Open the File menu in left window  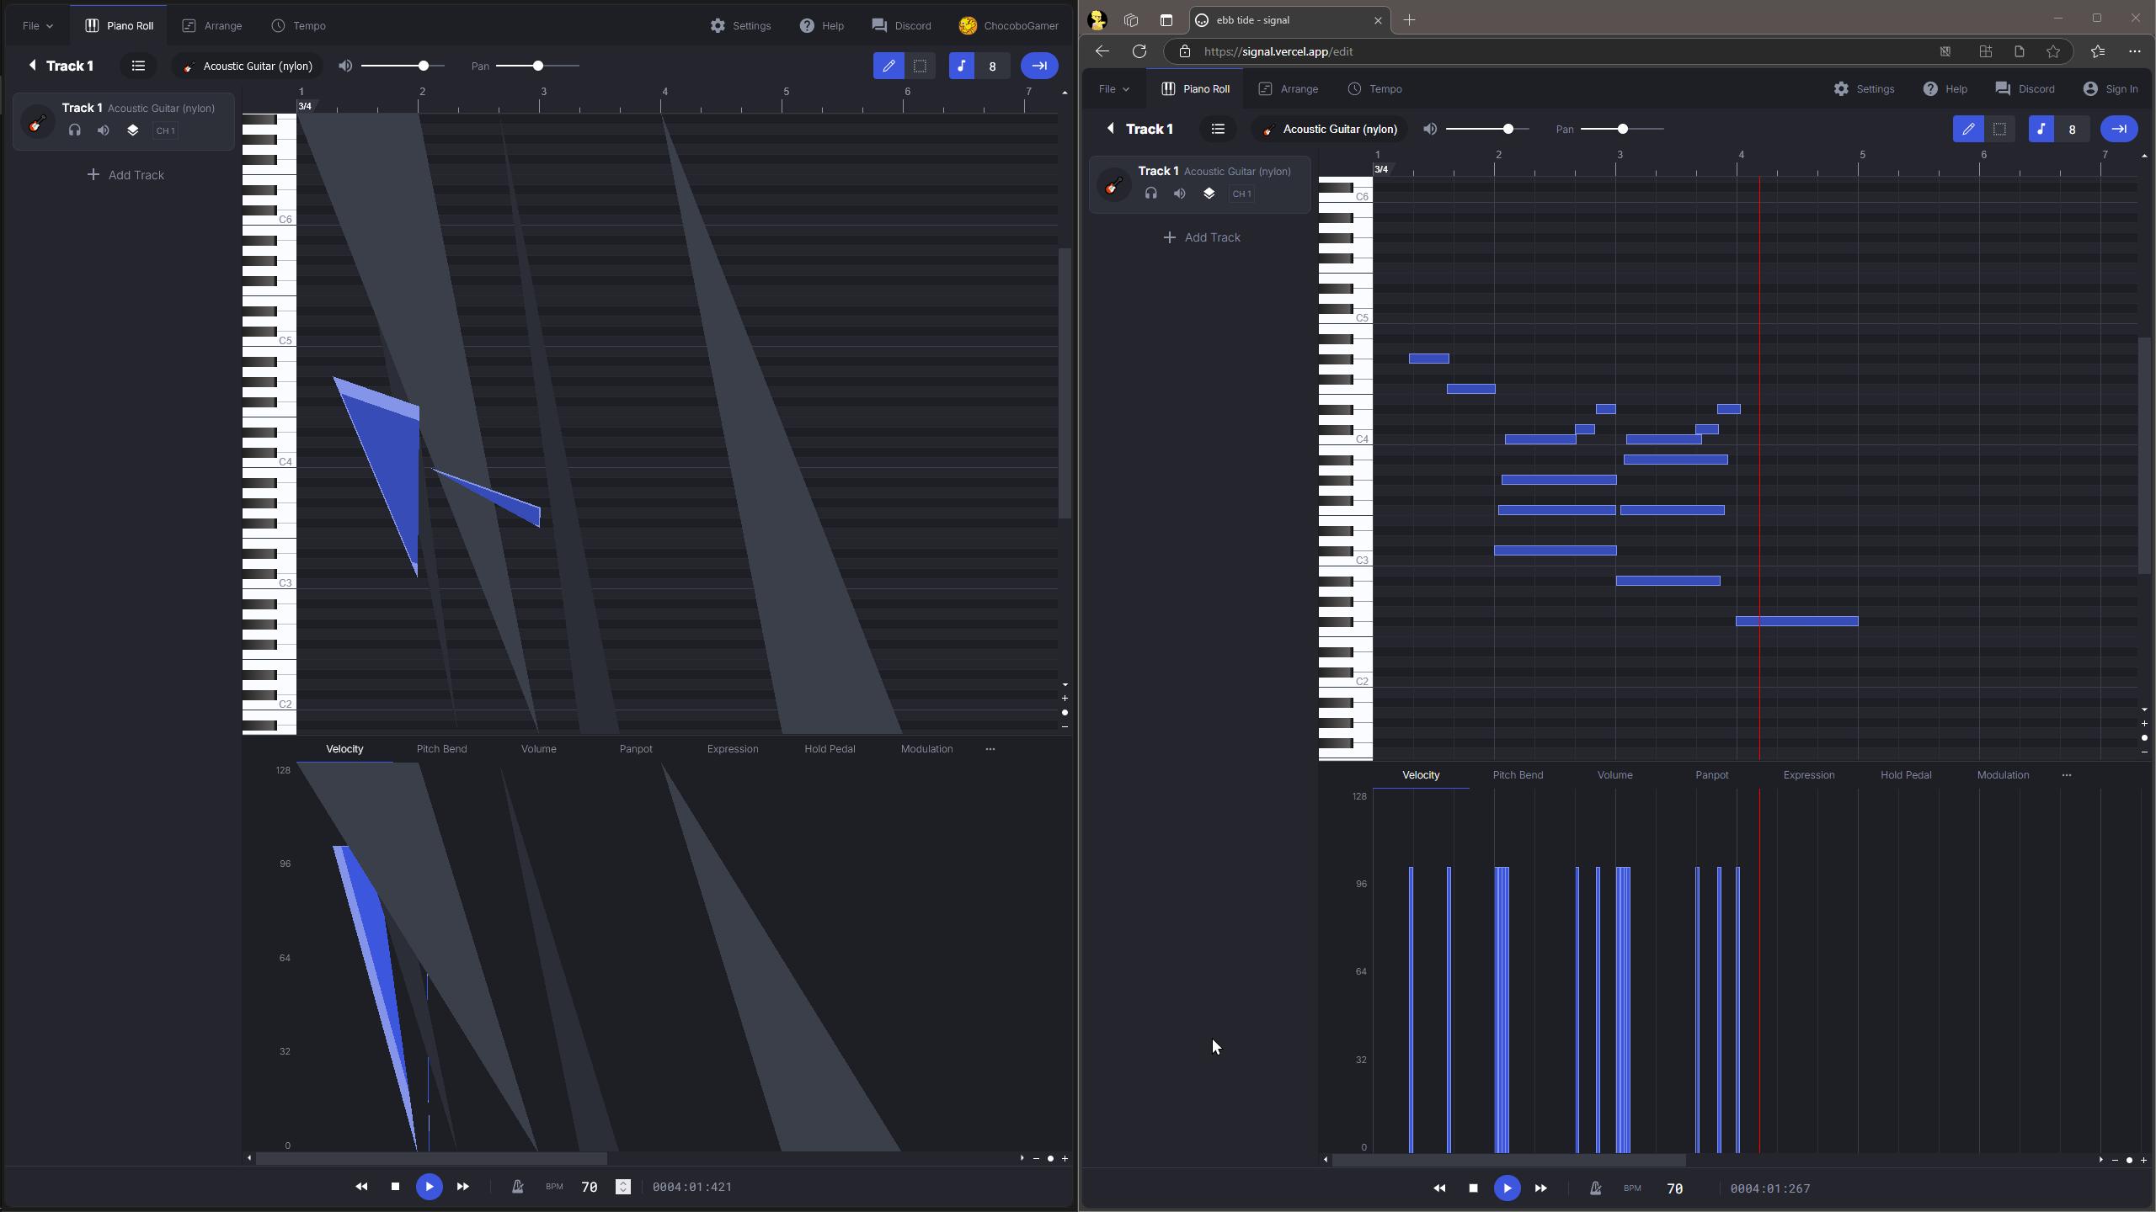[37, 26]
